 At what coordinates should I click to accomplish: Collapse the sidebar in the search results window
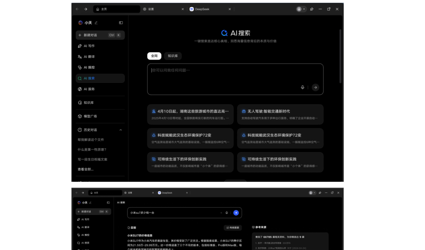tap(108, 203)
